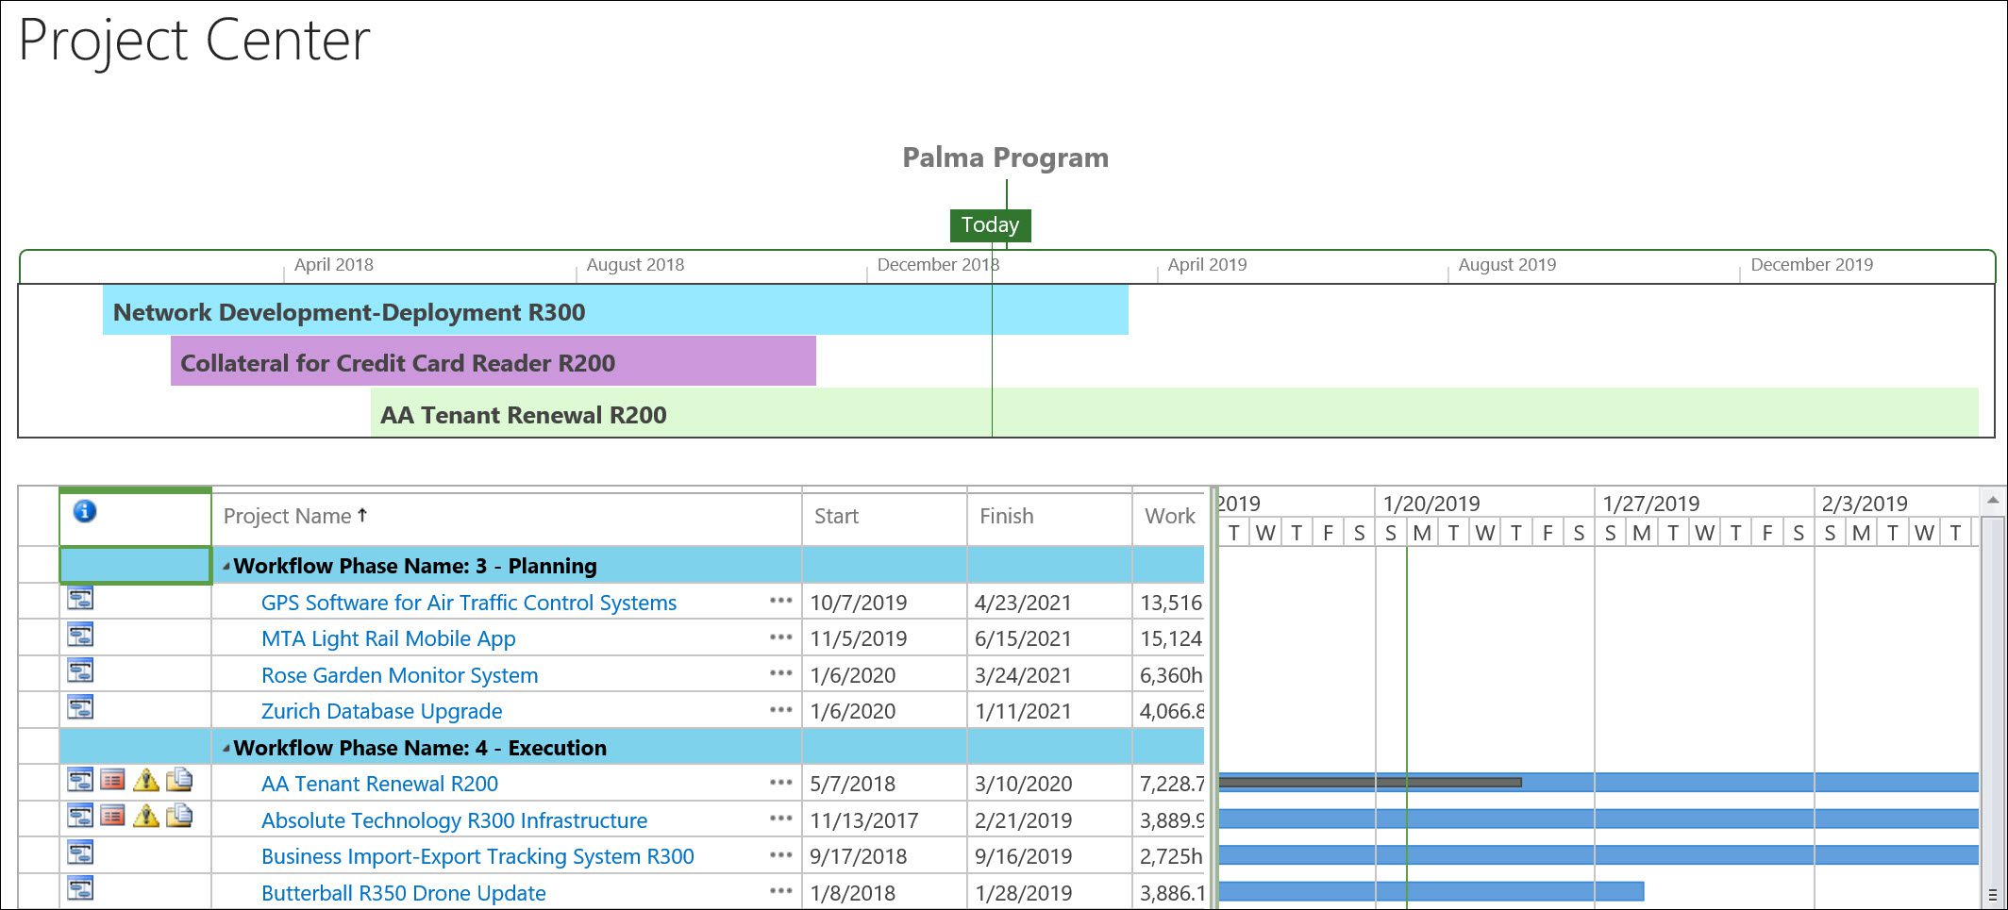Click warning risk icon in AA Tenant Renewal row
The image size is (2008, 910).
pos(146,781)
